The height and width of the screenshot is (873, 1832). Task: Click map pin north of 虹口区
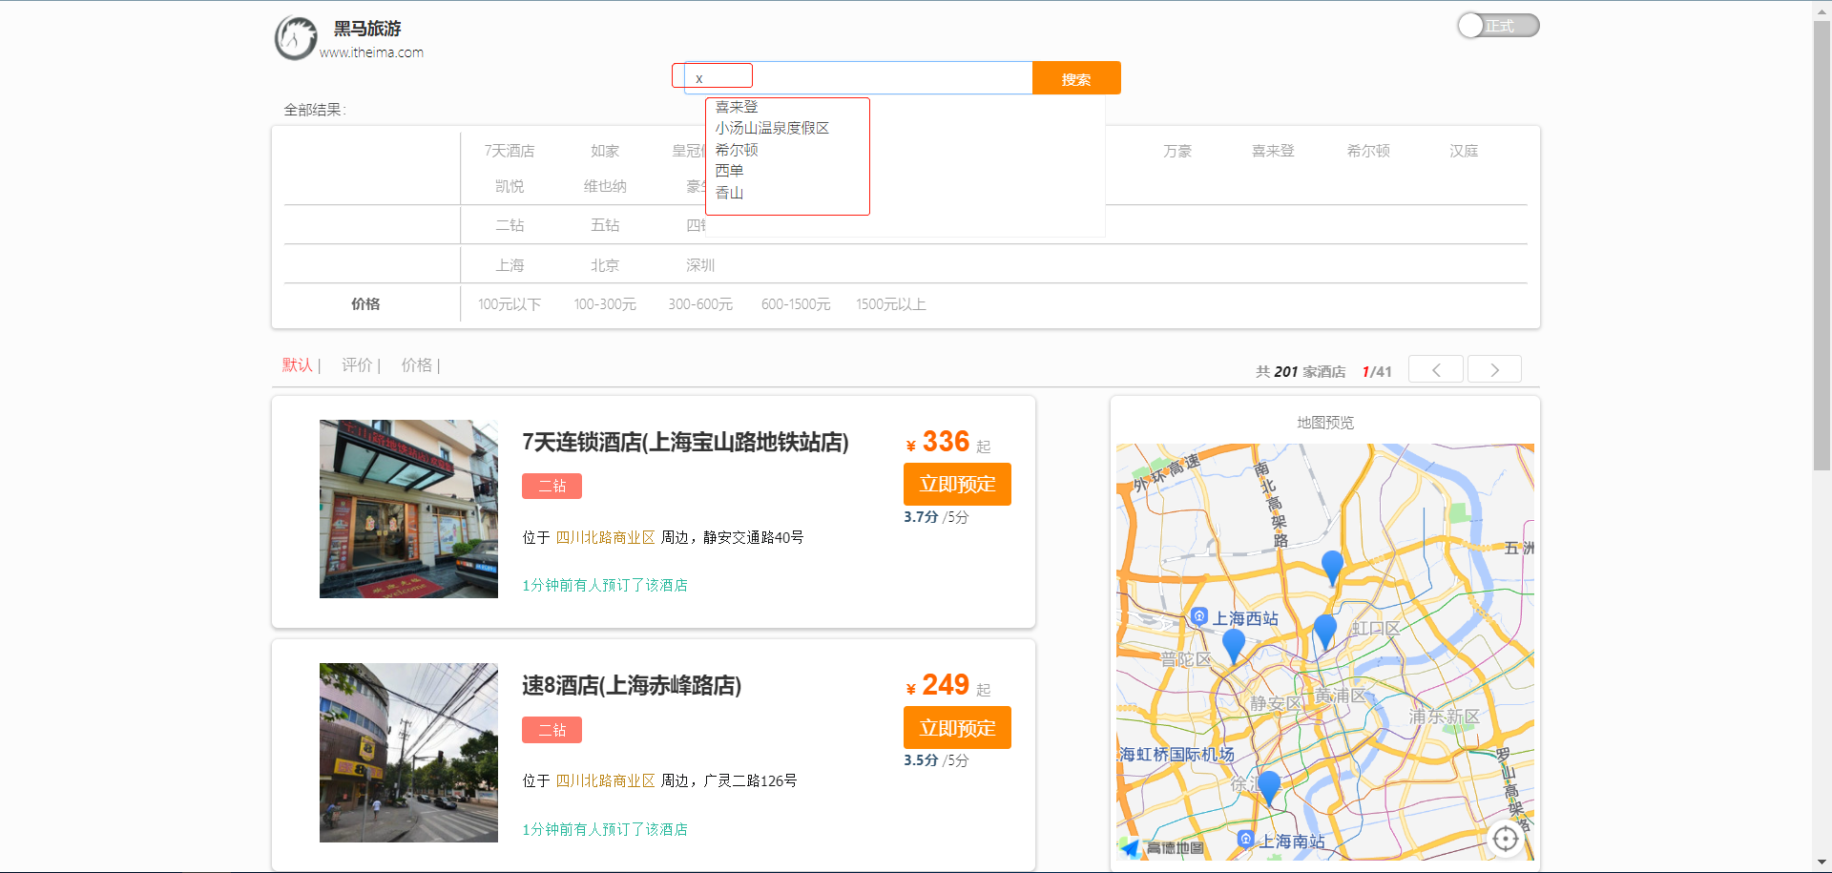(1332, 569)
